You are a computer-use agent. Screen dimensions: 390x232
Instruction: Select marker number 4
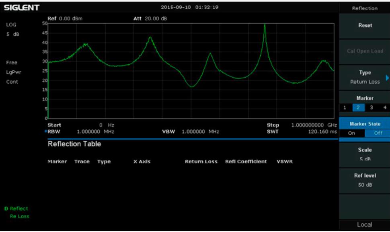[x=384, y=107]
